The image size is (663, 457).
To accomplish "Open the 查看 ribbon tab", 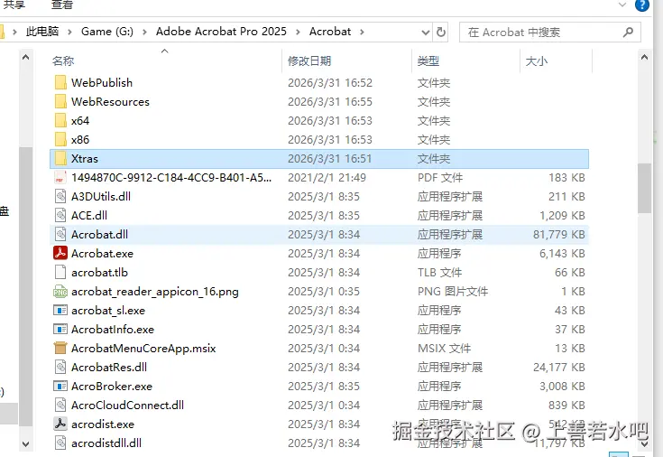I will pyautogui.click(x=61, y=5).
